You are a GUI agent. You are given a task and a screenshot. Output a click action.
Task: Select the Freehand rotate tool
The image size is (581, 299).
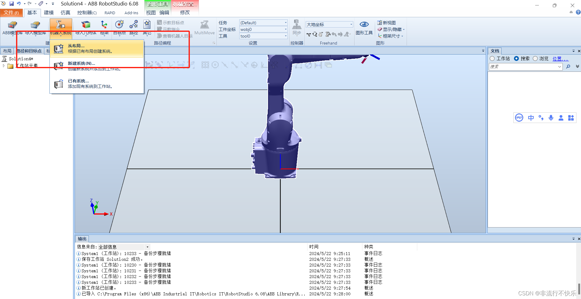coord(315,35)
